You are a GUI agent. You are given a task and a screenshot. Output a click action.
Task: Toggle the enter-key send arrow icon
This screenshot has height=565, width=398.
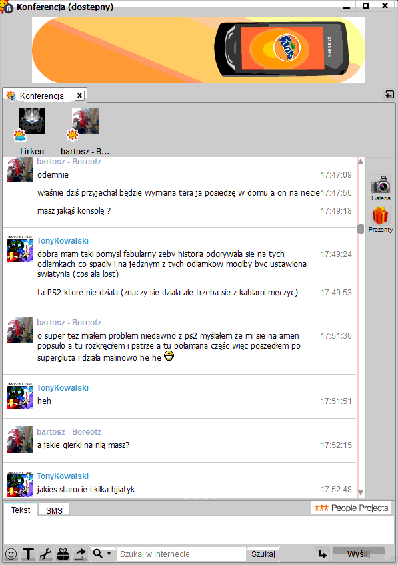click(323, 554)
